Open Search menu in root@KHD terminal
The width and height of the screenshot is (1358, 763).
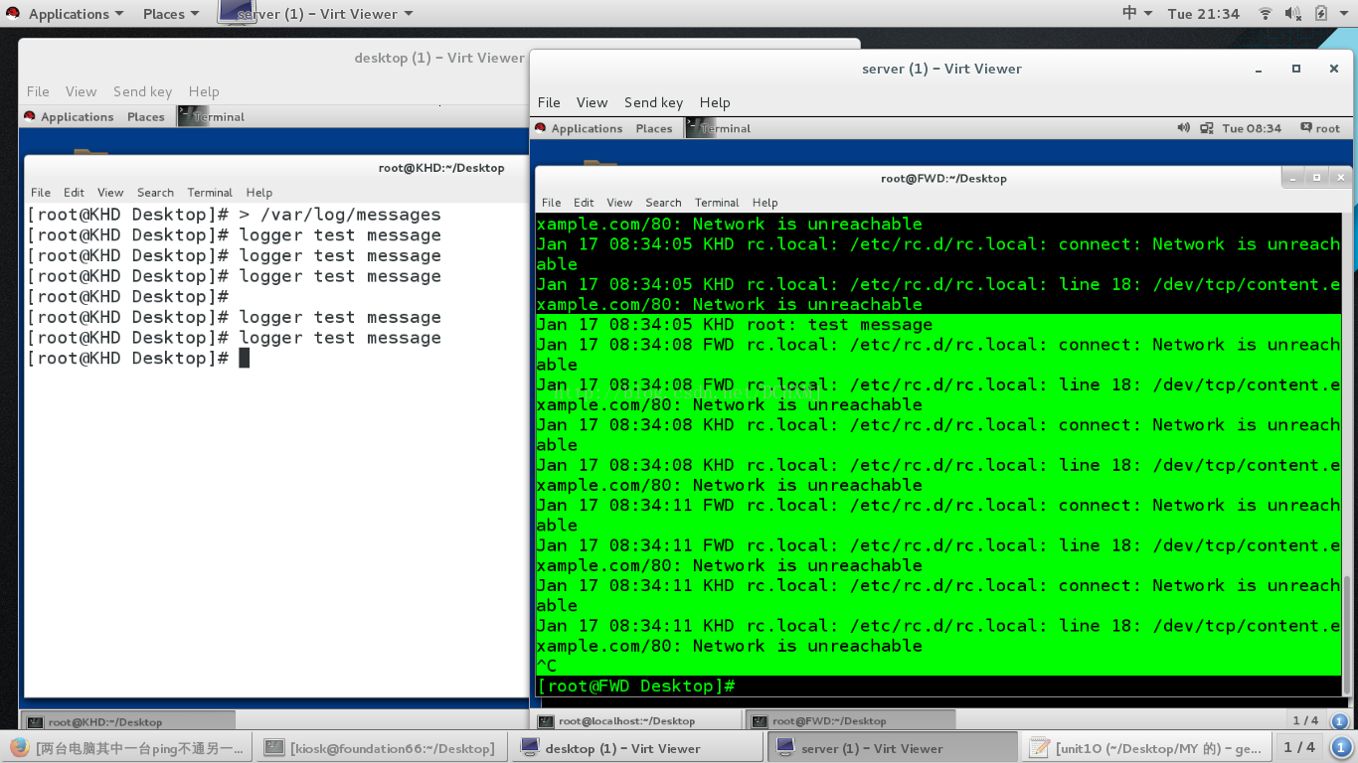155,193
